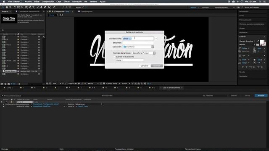Click the Apple menu logo
The image size is (269, 151).
pos(4,2)
